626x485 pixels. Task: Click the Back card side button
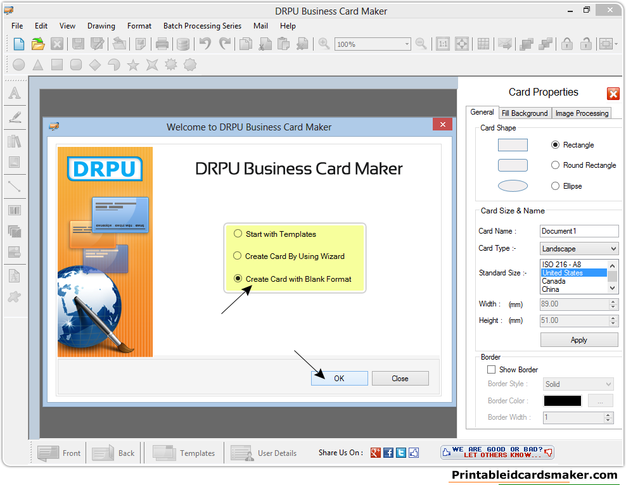(x=114, y=453)
